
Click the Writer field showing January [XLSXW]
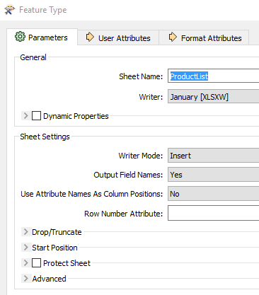pyautogui.click(x=213, y=96)
